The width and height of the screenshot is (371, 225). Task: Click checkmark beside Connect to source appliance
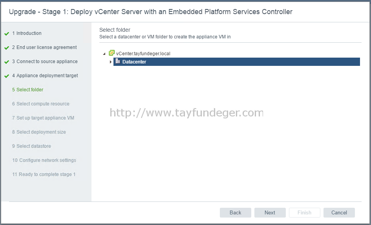(x=7, y=62)
